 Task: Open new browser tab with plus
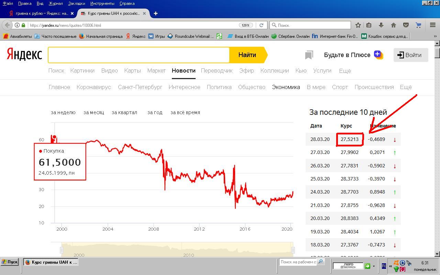155,13
